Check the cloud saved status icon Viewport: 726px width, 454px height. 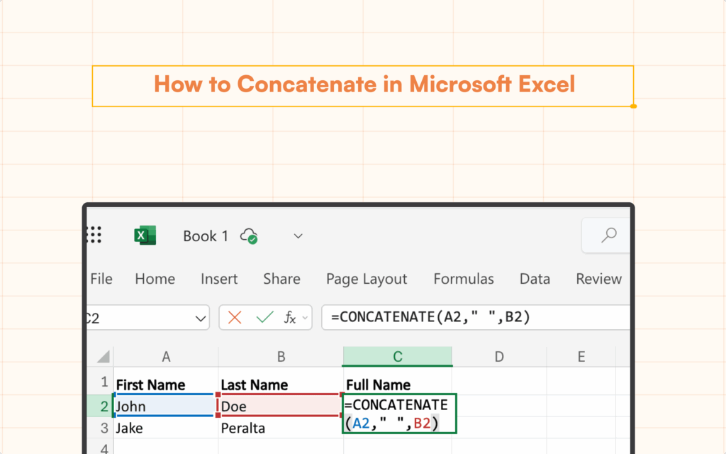point(249,236)
